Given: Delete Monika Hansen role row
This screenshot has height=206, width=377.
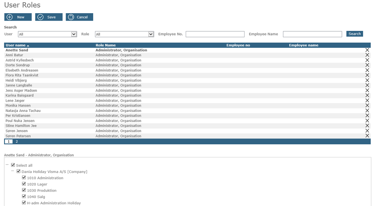Looking at the screenshot, I should 367,105.
